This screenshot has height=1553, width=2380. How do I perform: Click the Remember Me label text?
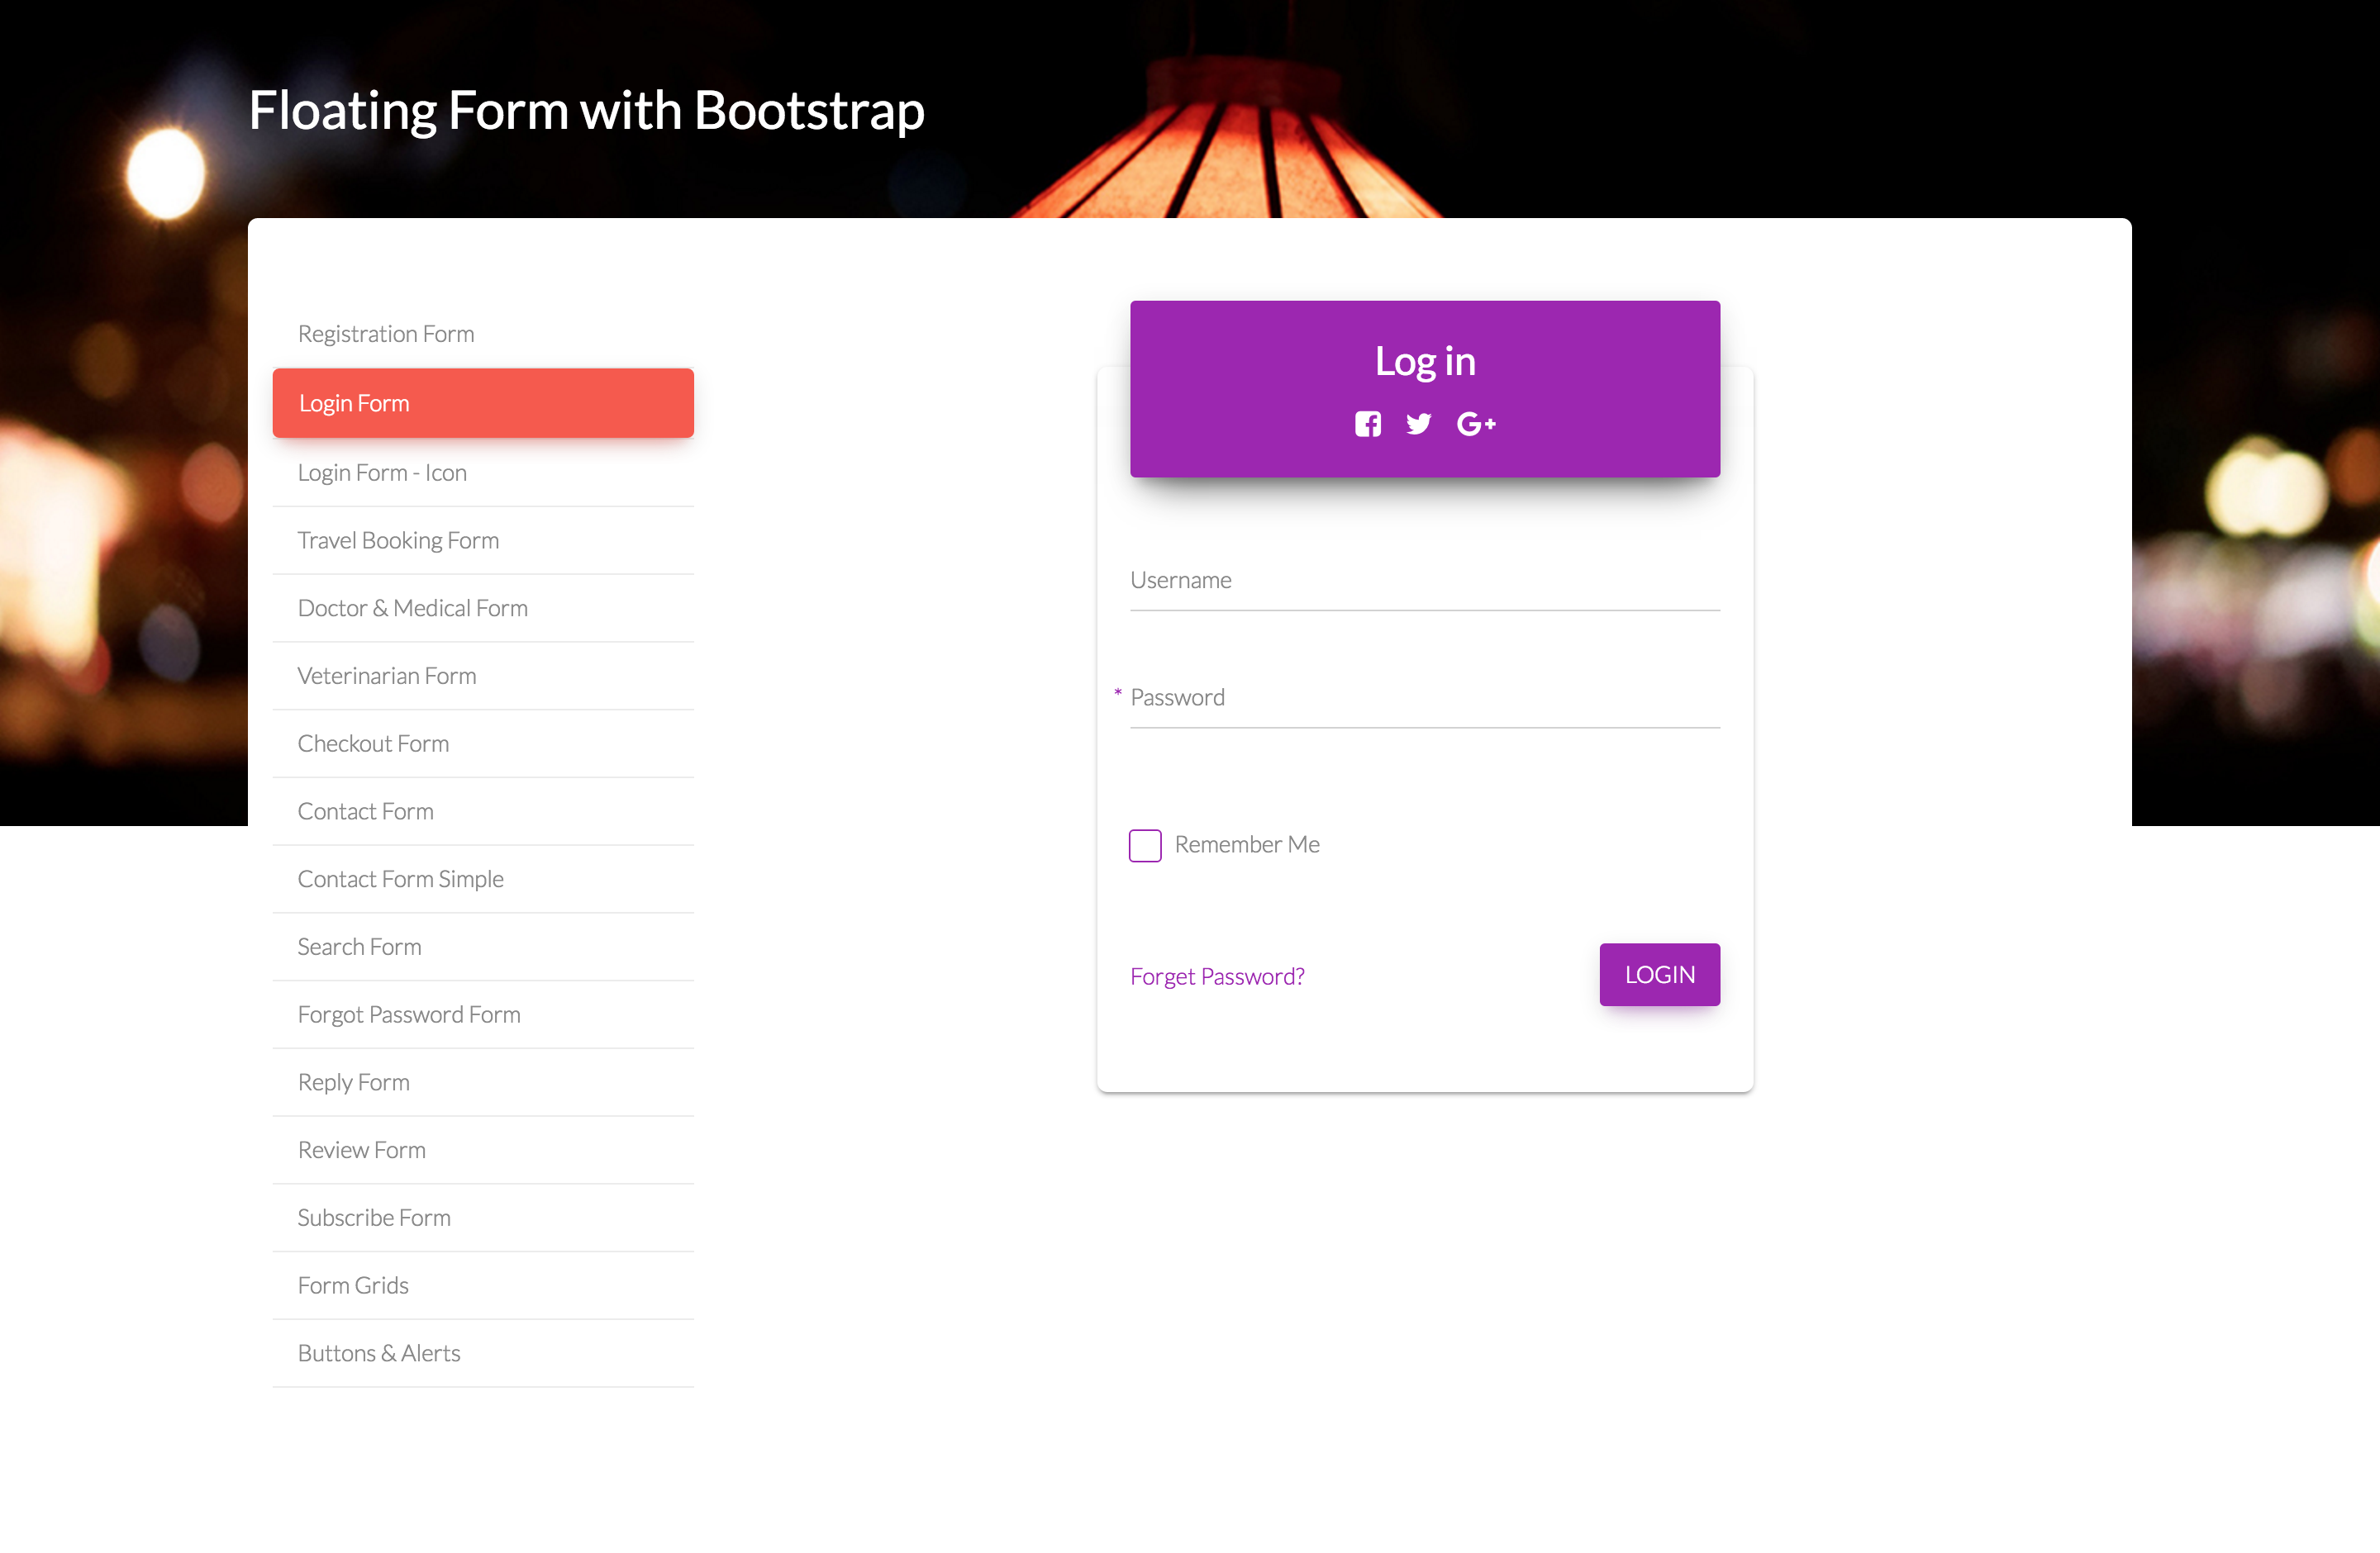(x=1247, y=844)
